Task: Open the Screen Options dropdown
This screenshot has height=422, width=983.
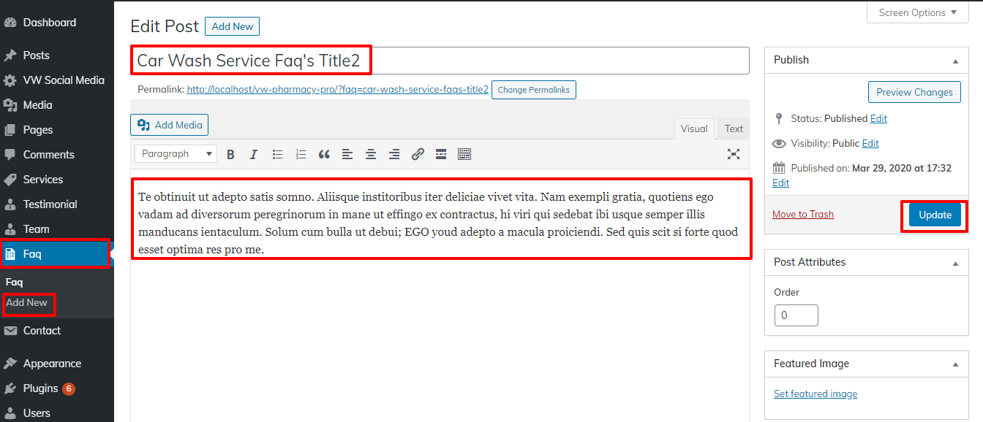Action: [x=917, y=12]
